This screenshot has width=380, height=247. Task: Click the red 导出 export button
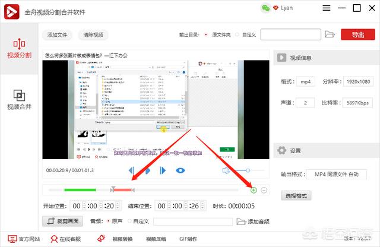coord(357,34)
